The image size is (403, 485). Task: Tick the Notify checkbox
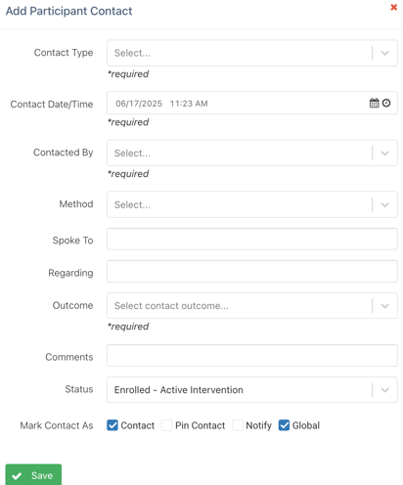coord(238,425)
